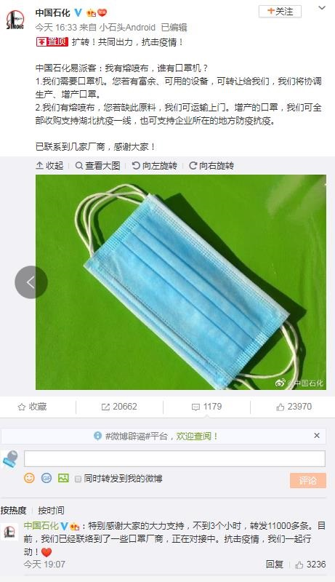Follow the account with +关注 button
335x582 pixels.
tap(280, 12)
